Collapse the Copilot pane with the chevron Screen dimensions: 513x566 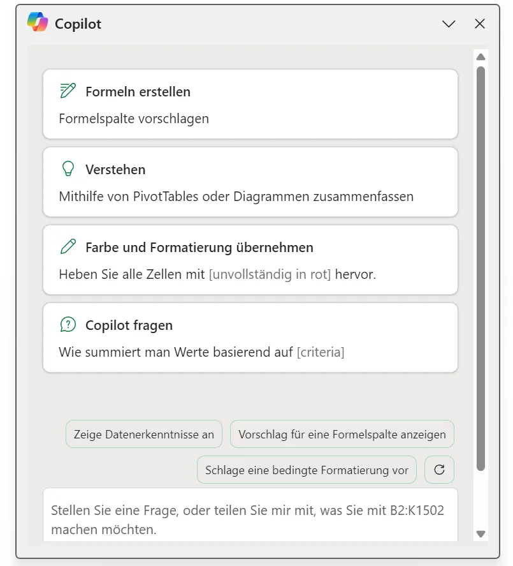[x=449, y=24]
